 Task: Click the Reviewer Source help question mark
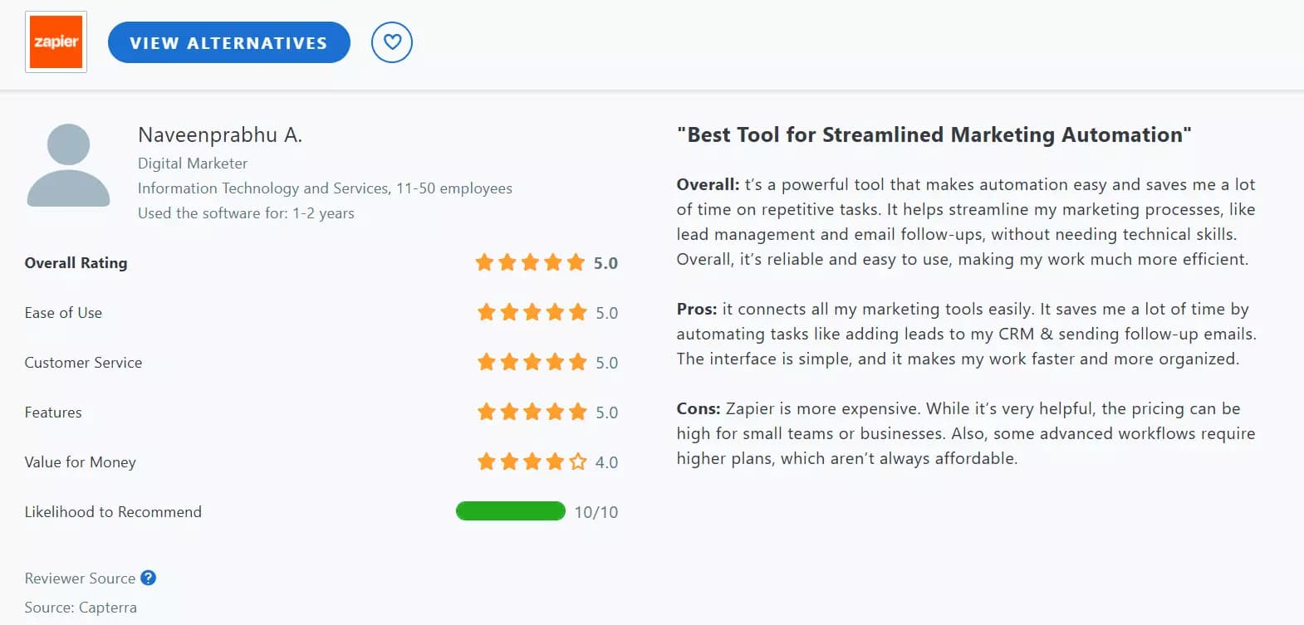click(x=148, y=578)
